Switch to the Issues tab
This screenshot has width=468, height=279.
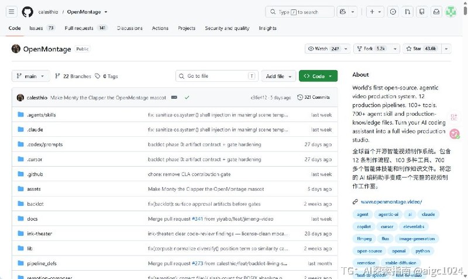(x=42, y=28)
